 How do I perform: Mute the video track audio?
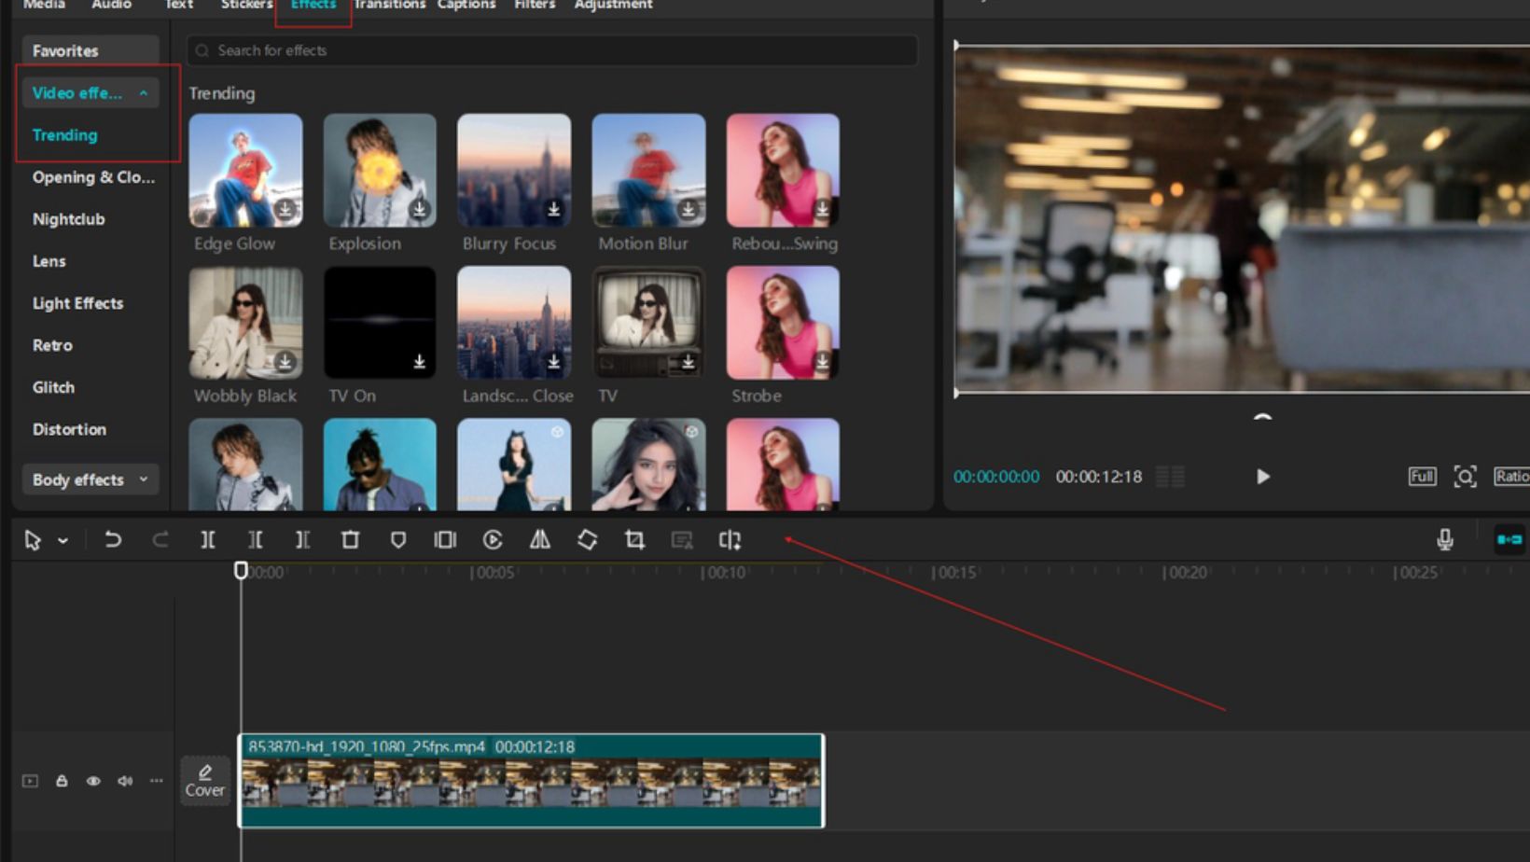(x=125, y=781)
